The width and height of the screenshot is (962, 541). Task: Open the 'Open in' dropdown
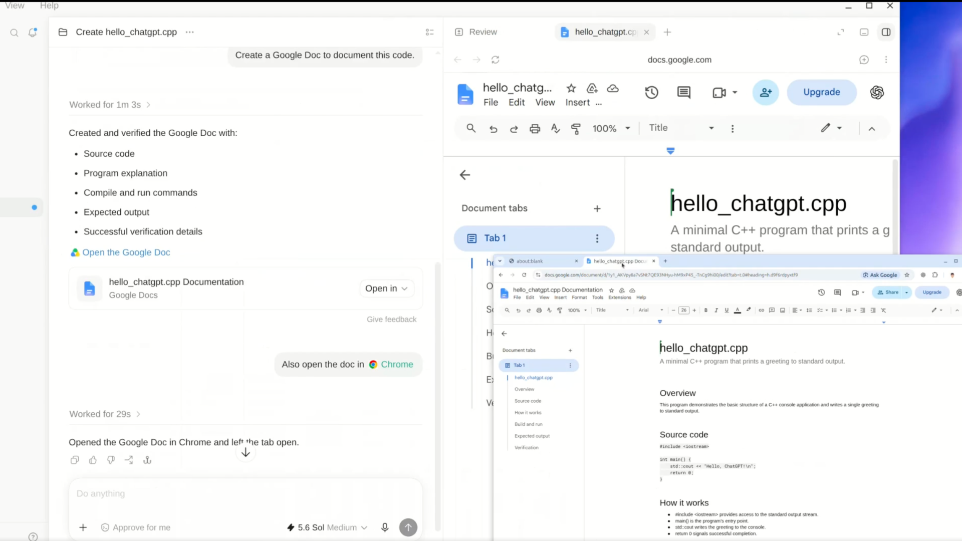click(x=386, y=289)
